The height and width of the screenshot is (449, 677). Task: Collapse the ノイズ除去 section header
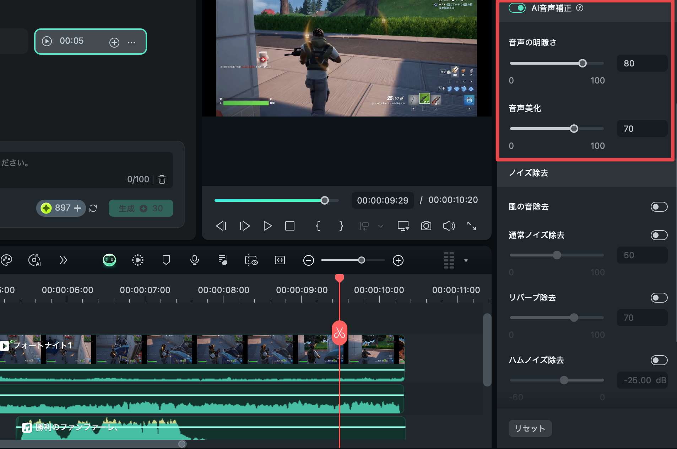587,173
